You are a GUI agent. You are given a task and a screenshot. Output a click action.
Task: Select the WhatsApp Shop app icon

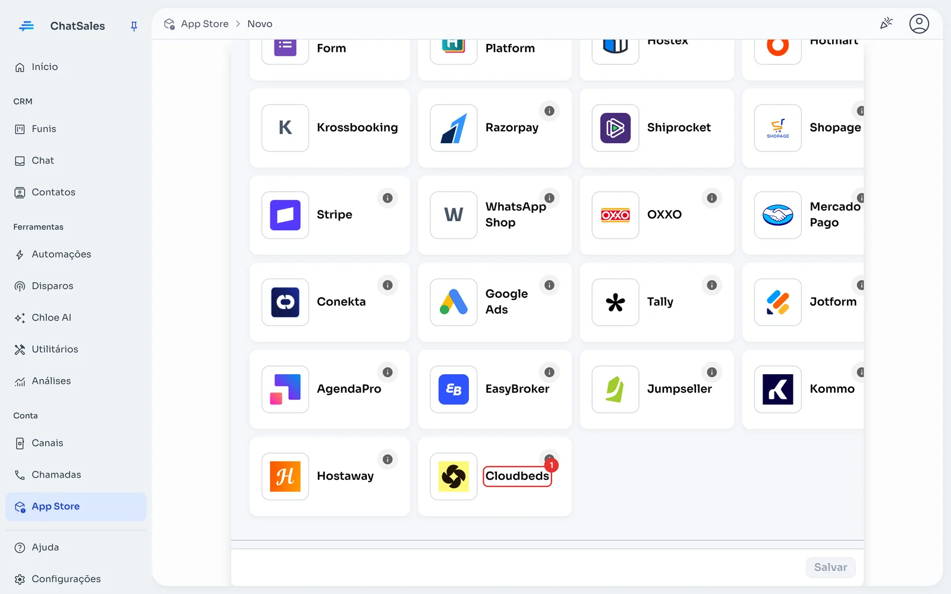(x=454, y=215)
